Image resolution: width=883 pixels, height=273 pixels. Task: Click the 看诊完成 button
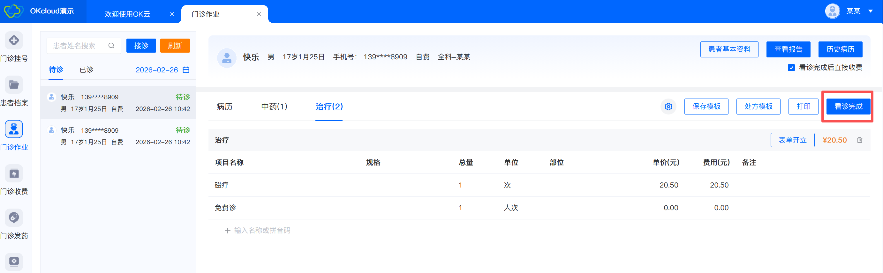(x=848, y=107)
